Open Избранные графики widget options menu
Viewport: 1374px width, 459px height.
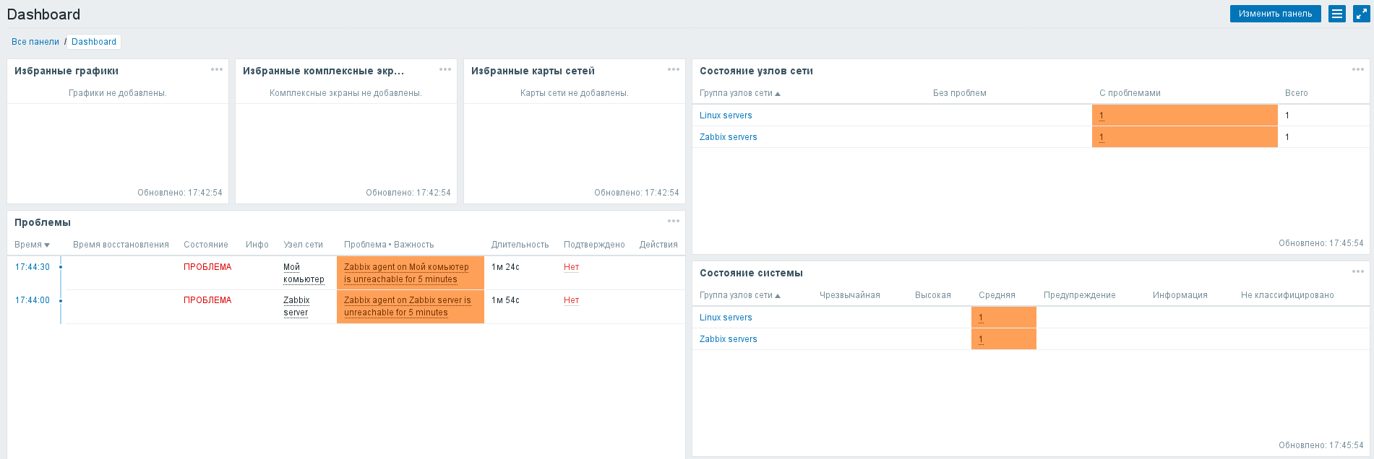217,70
